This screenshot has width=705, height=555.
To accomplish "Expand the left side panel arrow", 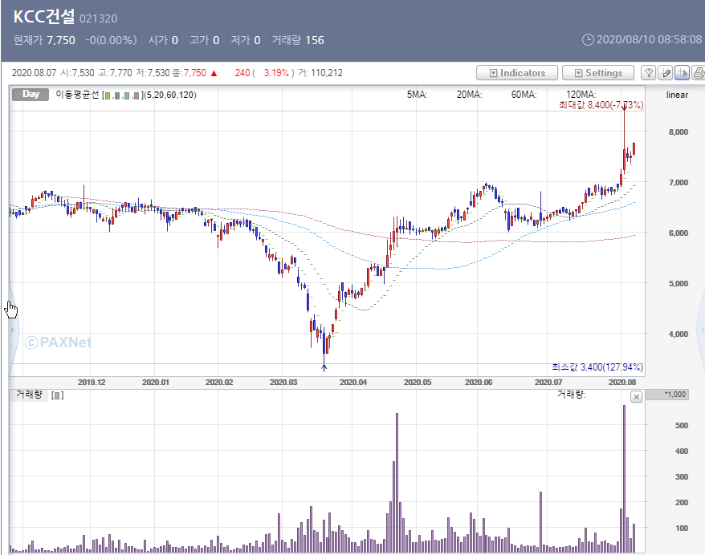I will [13, 330].
